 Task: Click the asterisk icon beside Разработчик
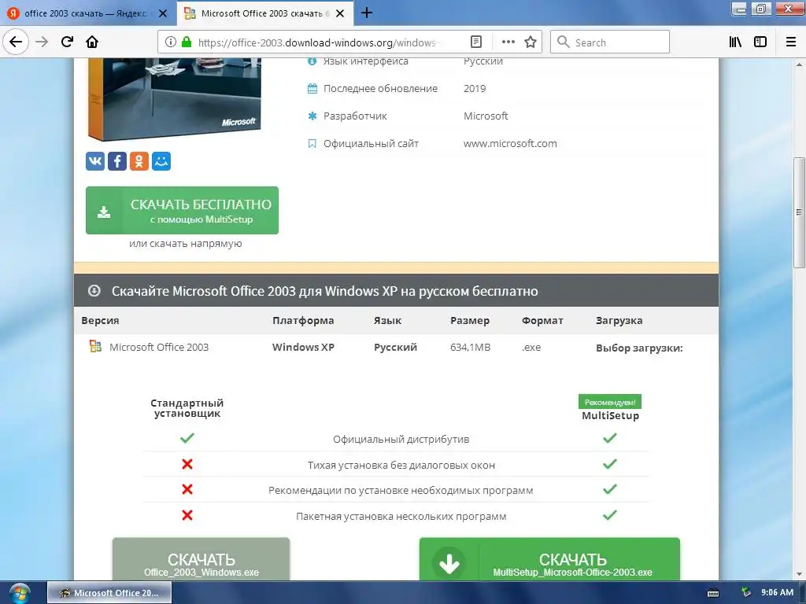(x=312, y=116)
